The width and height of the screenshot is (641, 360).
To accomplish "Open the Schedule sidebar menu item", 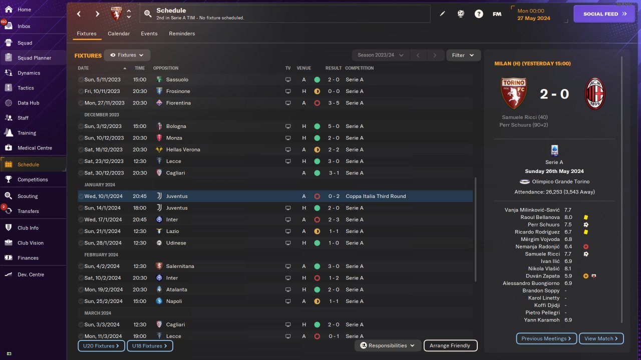I will coord(33,164).
